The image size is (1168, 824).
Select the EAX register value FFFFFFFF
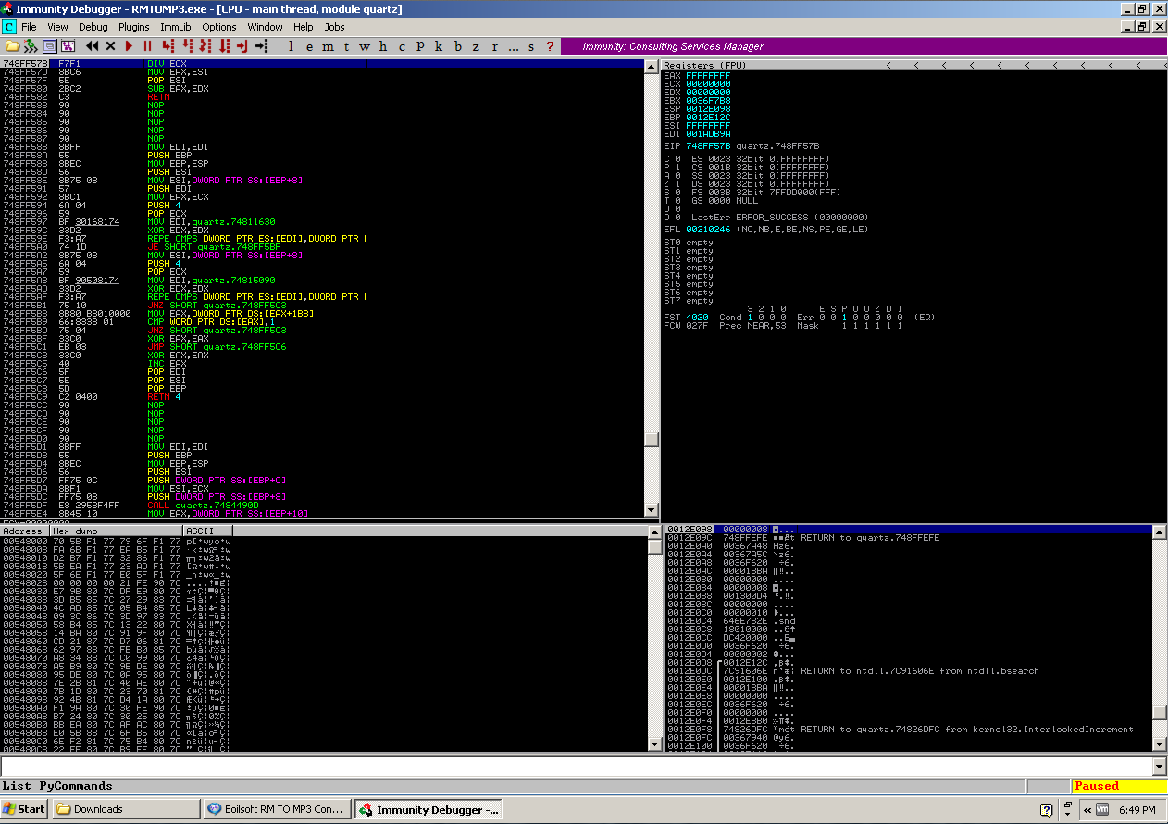coord(708,76)
